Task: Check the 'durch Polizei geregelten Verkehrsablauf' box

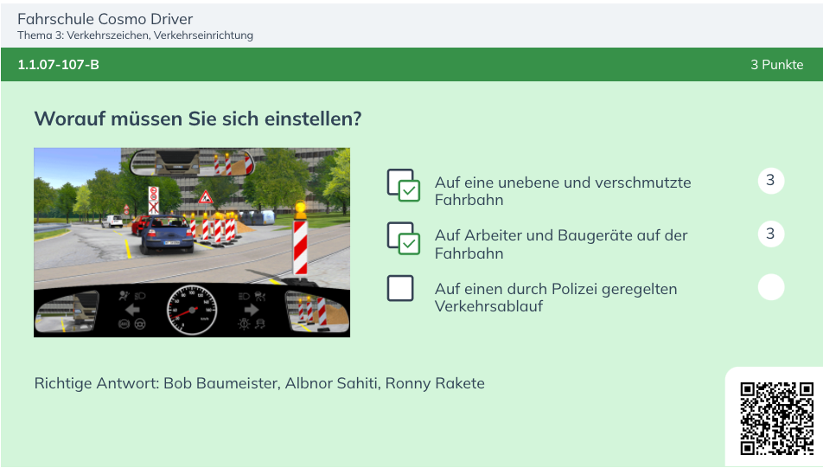Action: [x=400, y=288]
